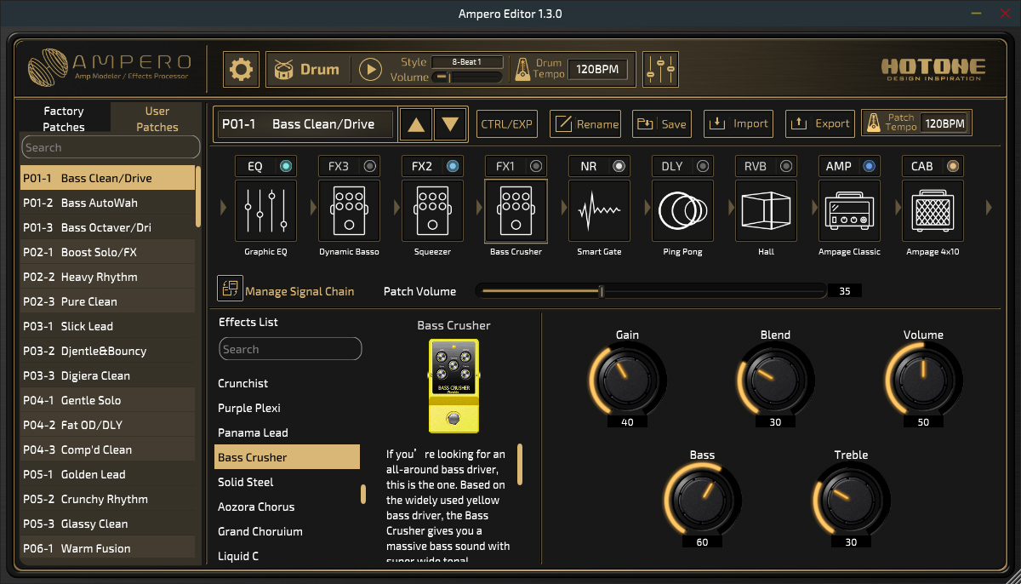Go to previous patch with up arrow
Image resolution: width=1021 pixels, height=584 pixels.
click(x=416, y=124)
